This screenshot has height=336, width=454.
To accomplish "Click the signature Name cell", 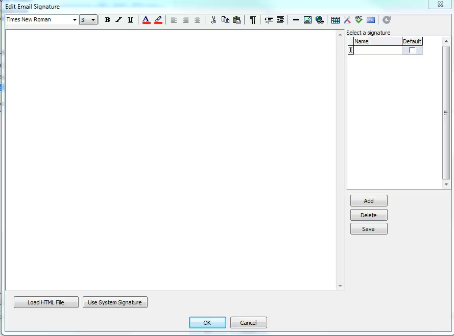I will pos(378,50).
